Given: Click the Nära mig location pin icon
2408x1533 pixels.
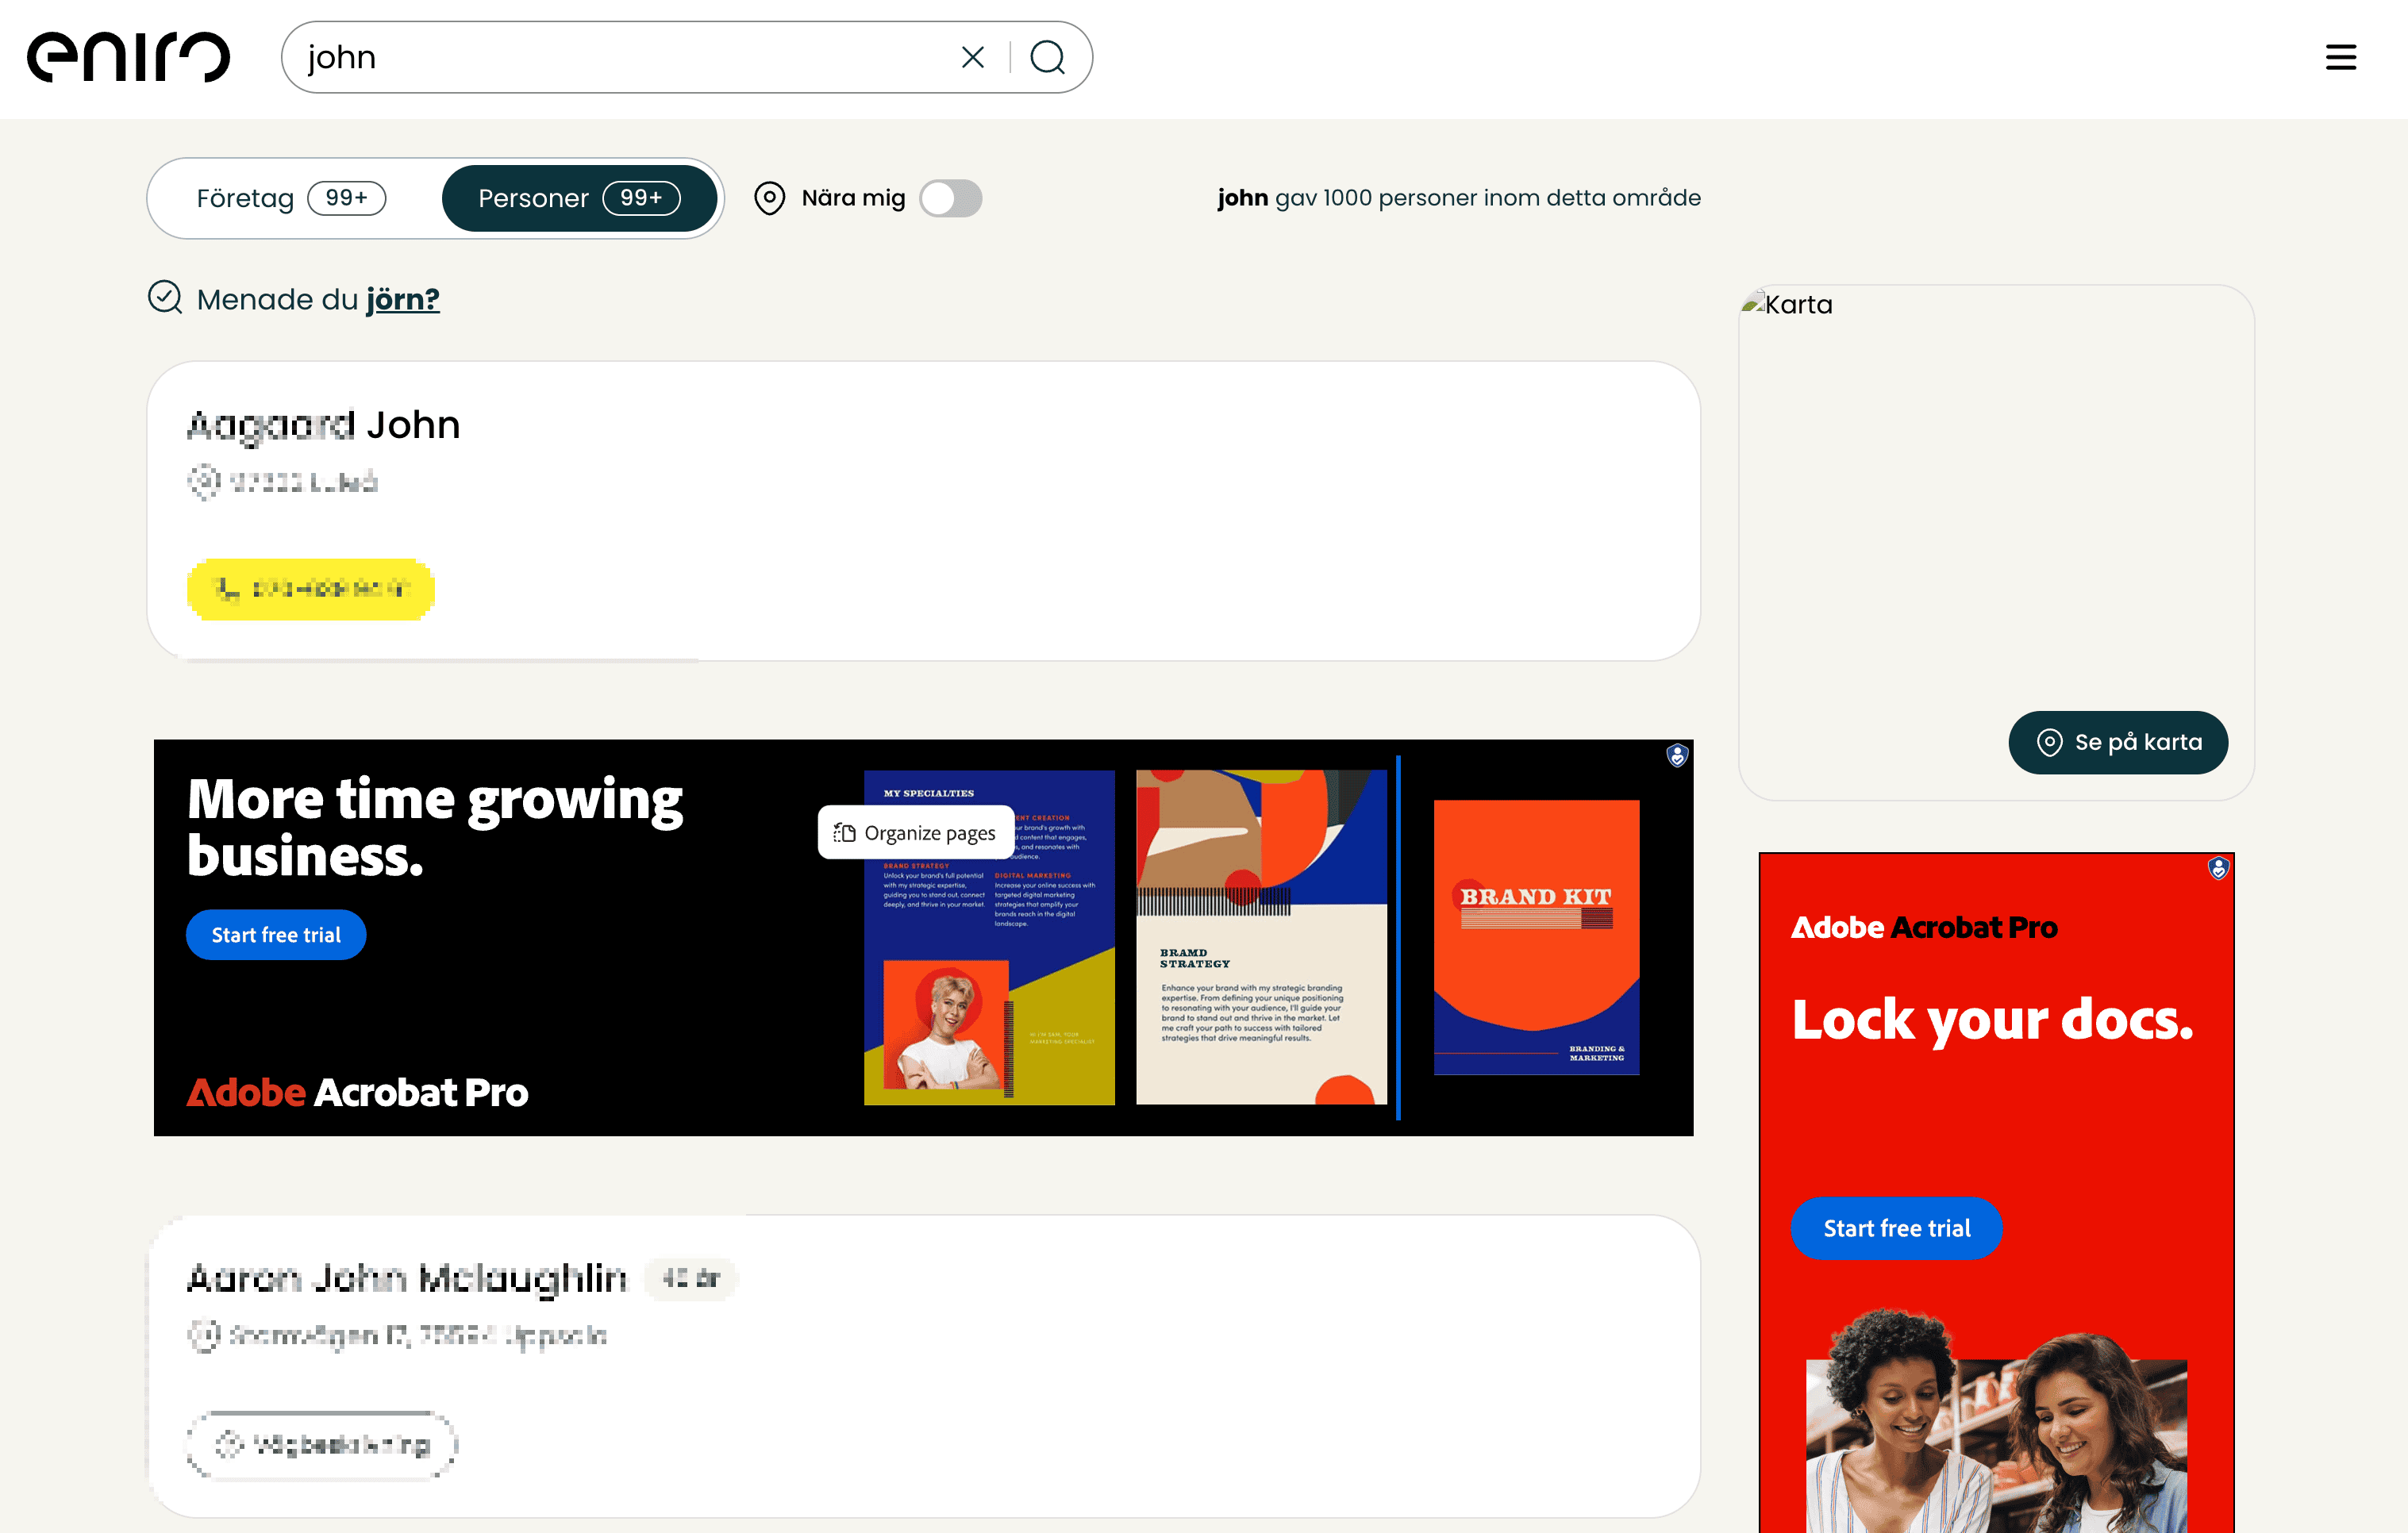Looking at the screenshot, I should coord(769,198).
